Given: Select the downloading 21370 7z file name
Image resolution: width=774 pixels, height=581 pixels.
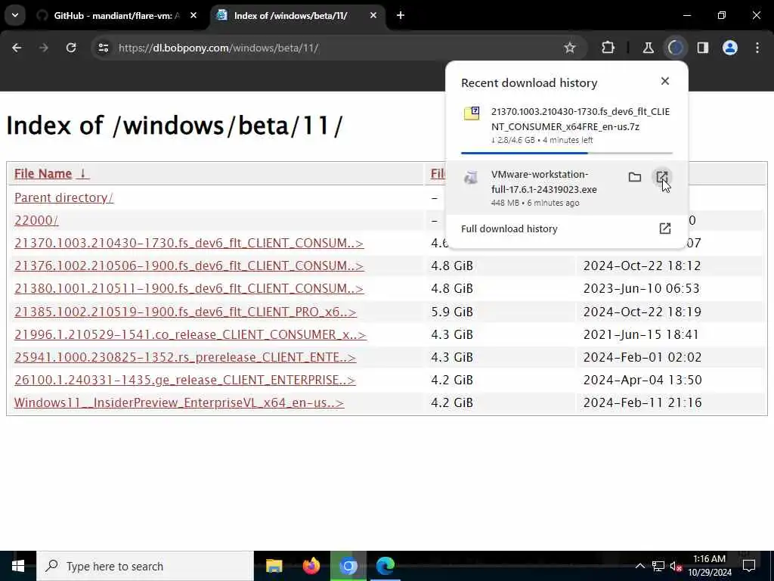Looking at the screenshot, I should (x=580, y=119).
